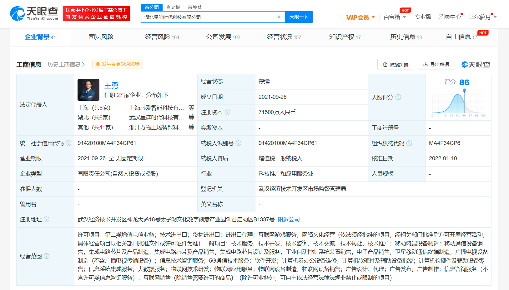Click the 天眼一下 search button
Viewport: 509px width, 290px height.
[299, 17]
